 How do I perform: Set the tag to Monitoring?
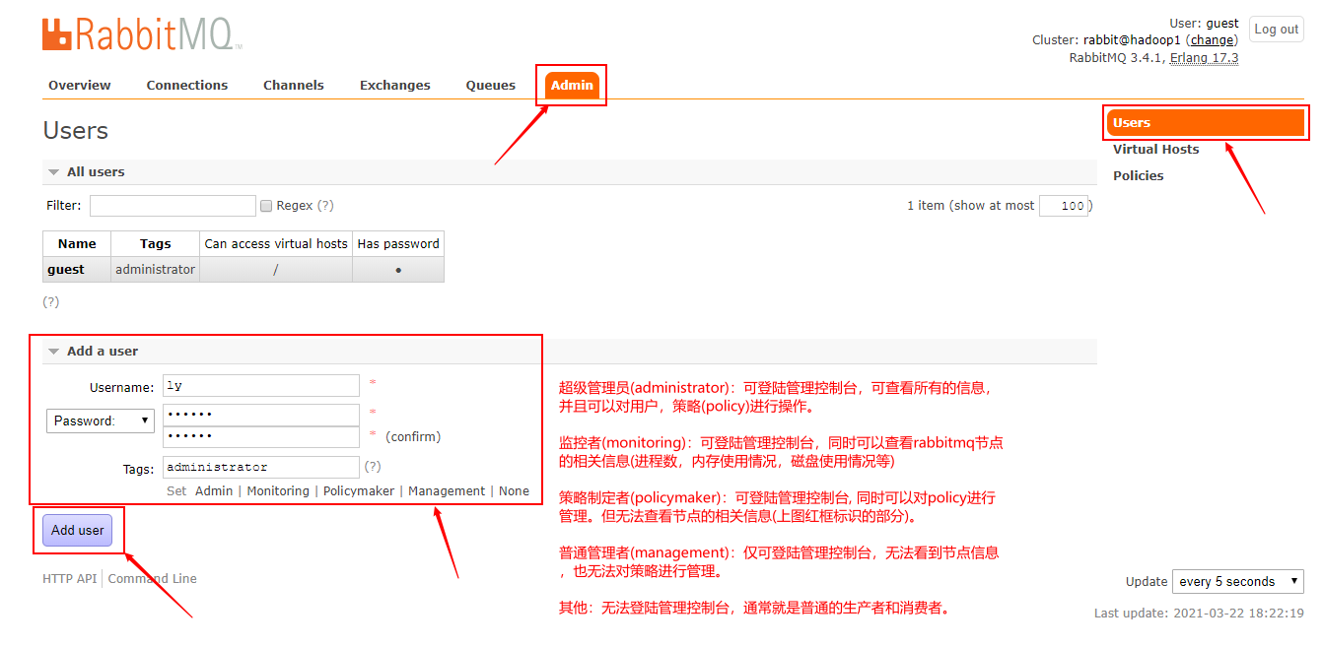278,491
